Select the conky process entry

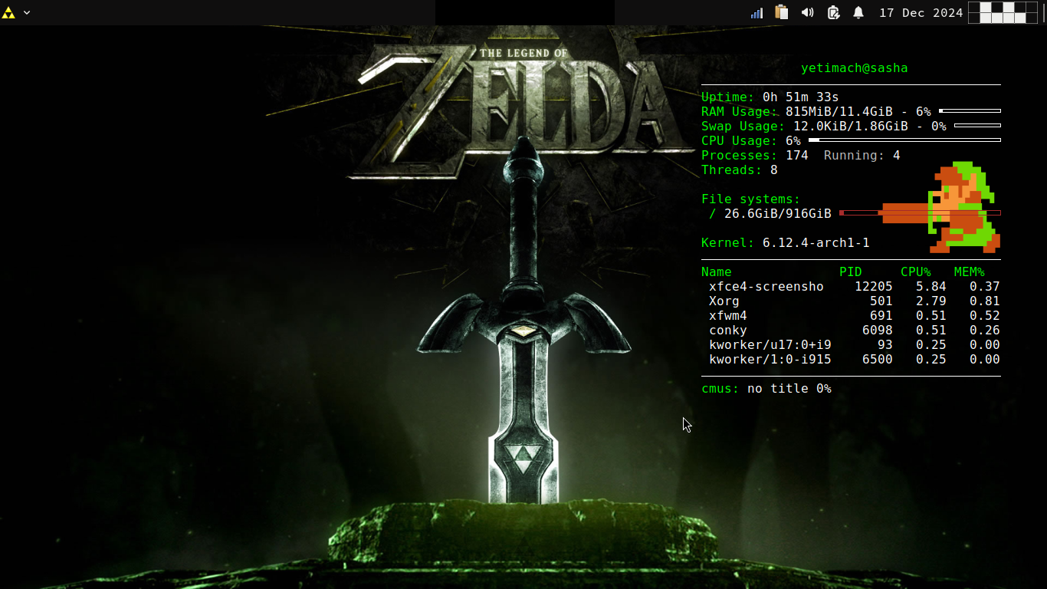point(727,330)
